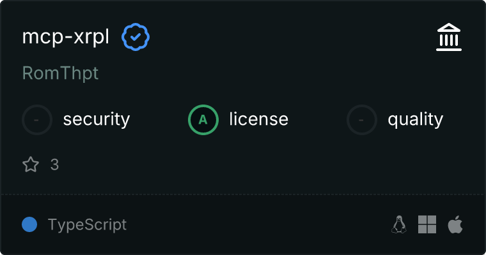Click the empty footer area beside TypeScript
This screenshot has height=255, width=486.
click(x=256, y=224)
